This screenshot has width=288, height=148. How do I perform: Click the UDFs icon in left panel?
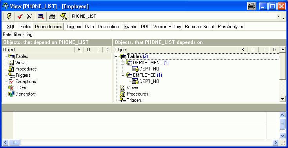tap(11, 88)
